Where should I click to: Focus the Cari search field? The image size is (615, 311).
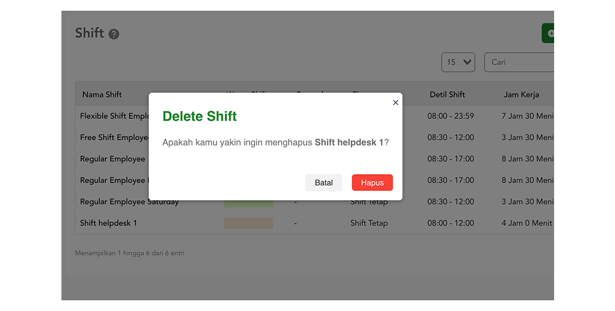point(519,63)
